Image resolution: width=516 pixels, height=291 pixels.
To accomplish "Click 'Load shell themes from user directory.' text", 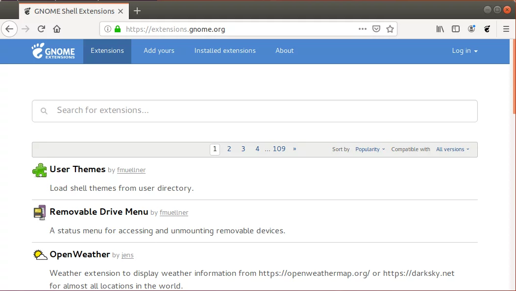I will tap(122, 188).
